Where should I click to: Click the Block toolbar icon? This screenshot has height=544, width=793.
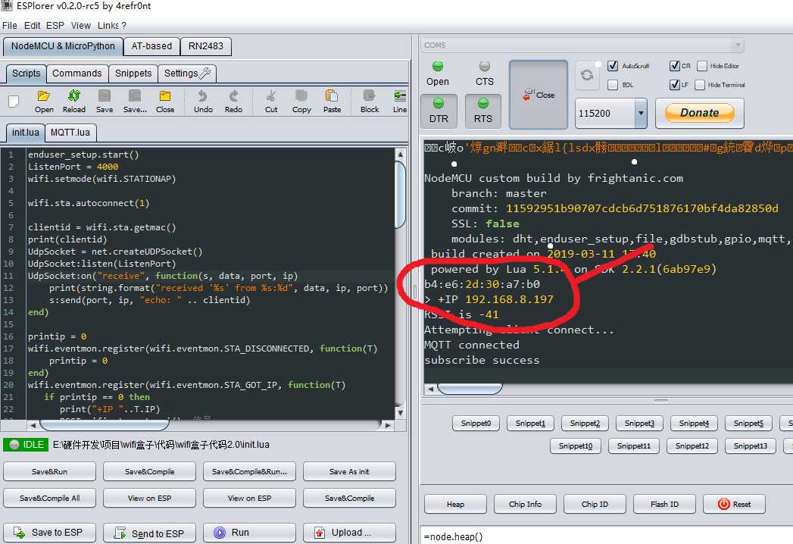(x=370, y=102)
